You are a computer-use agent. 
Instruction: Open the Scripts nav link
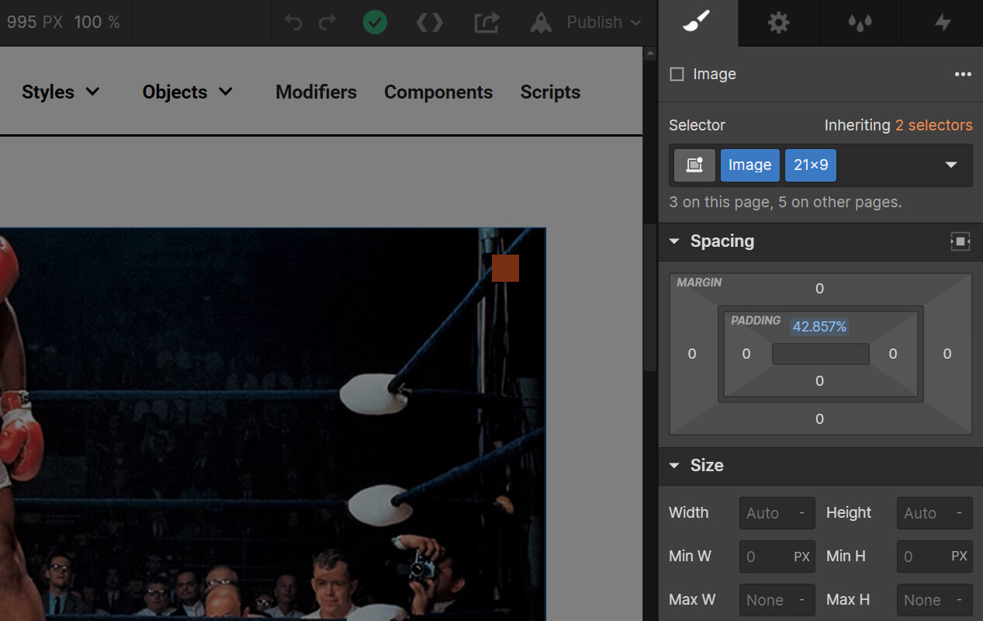550,92
